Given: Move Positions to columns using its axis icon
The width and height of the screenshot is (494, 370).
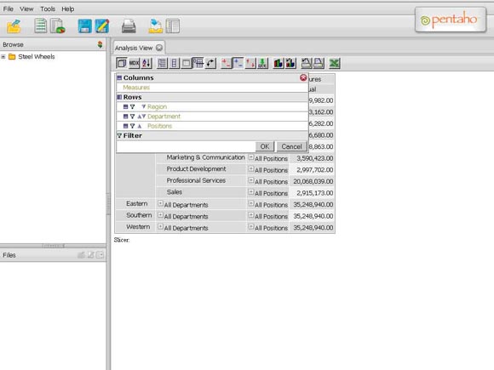Looking at the screenshot, I should pyautogui.click(x=125, y=126).
